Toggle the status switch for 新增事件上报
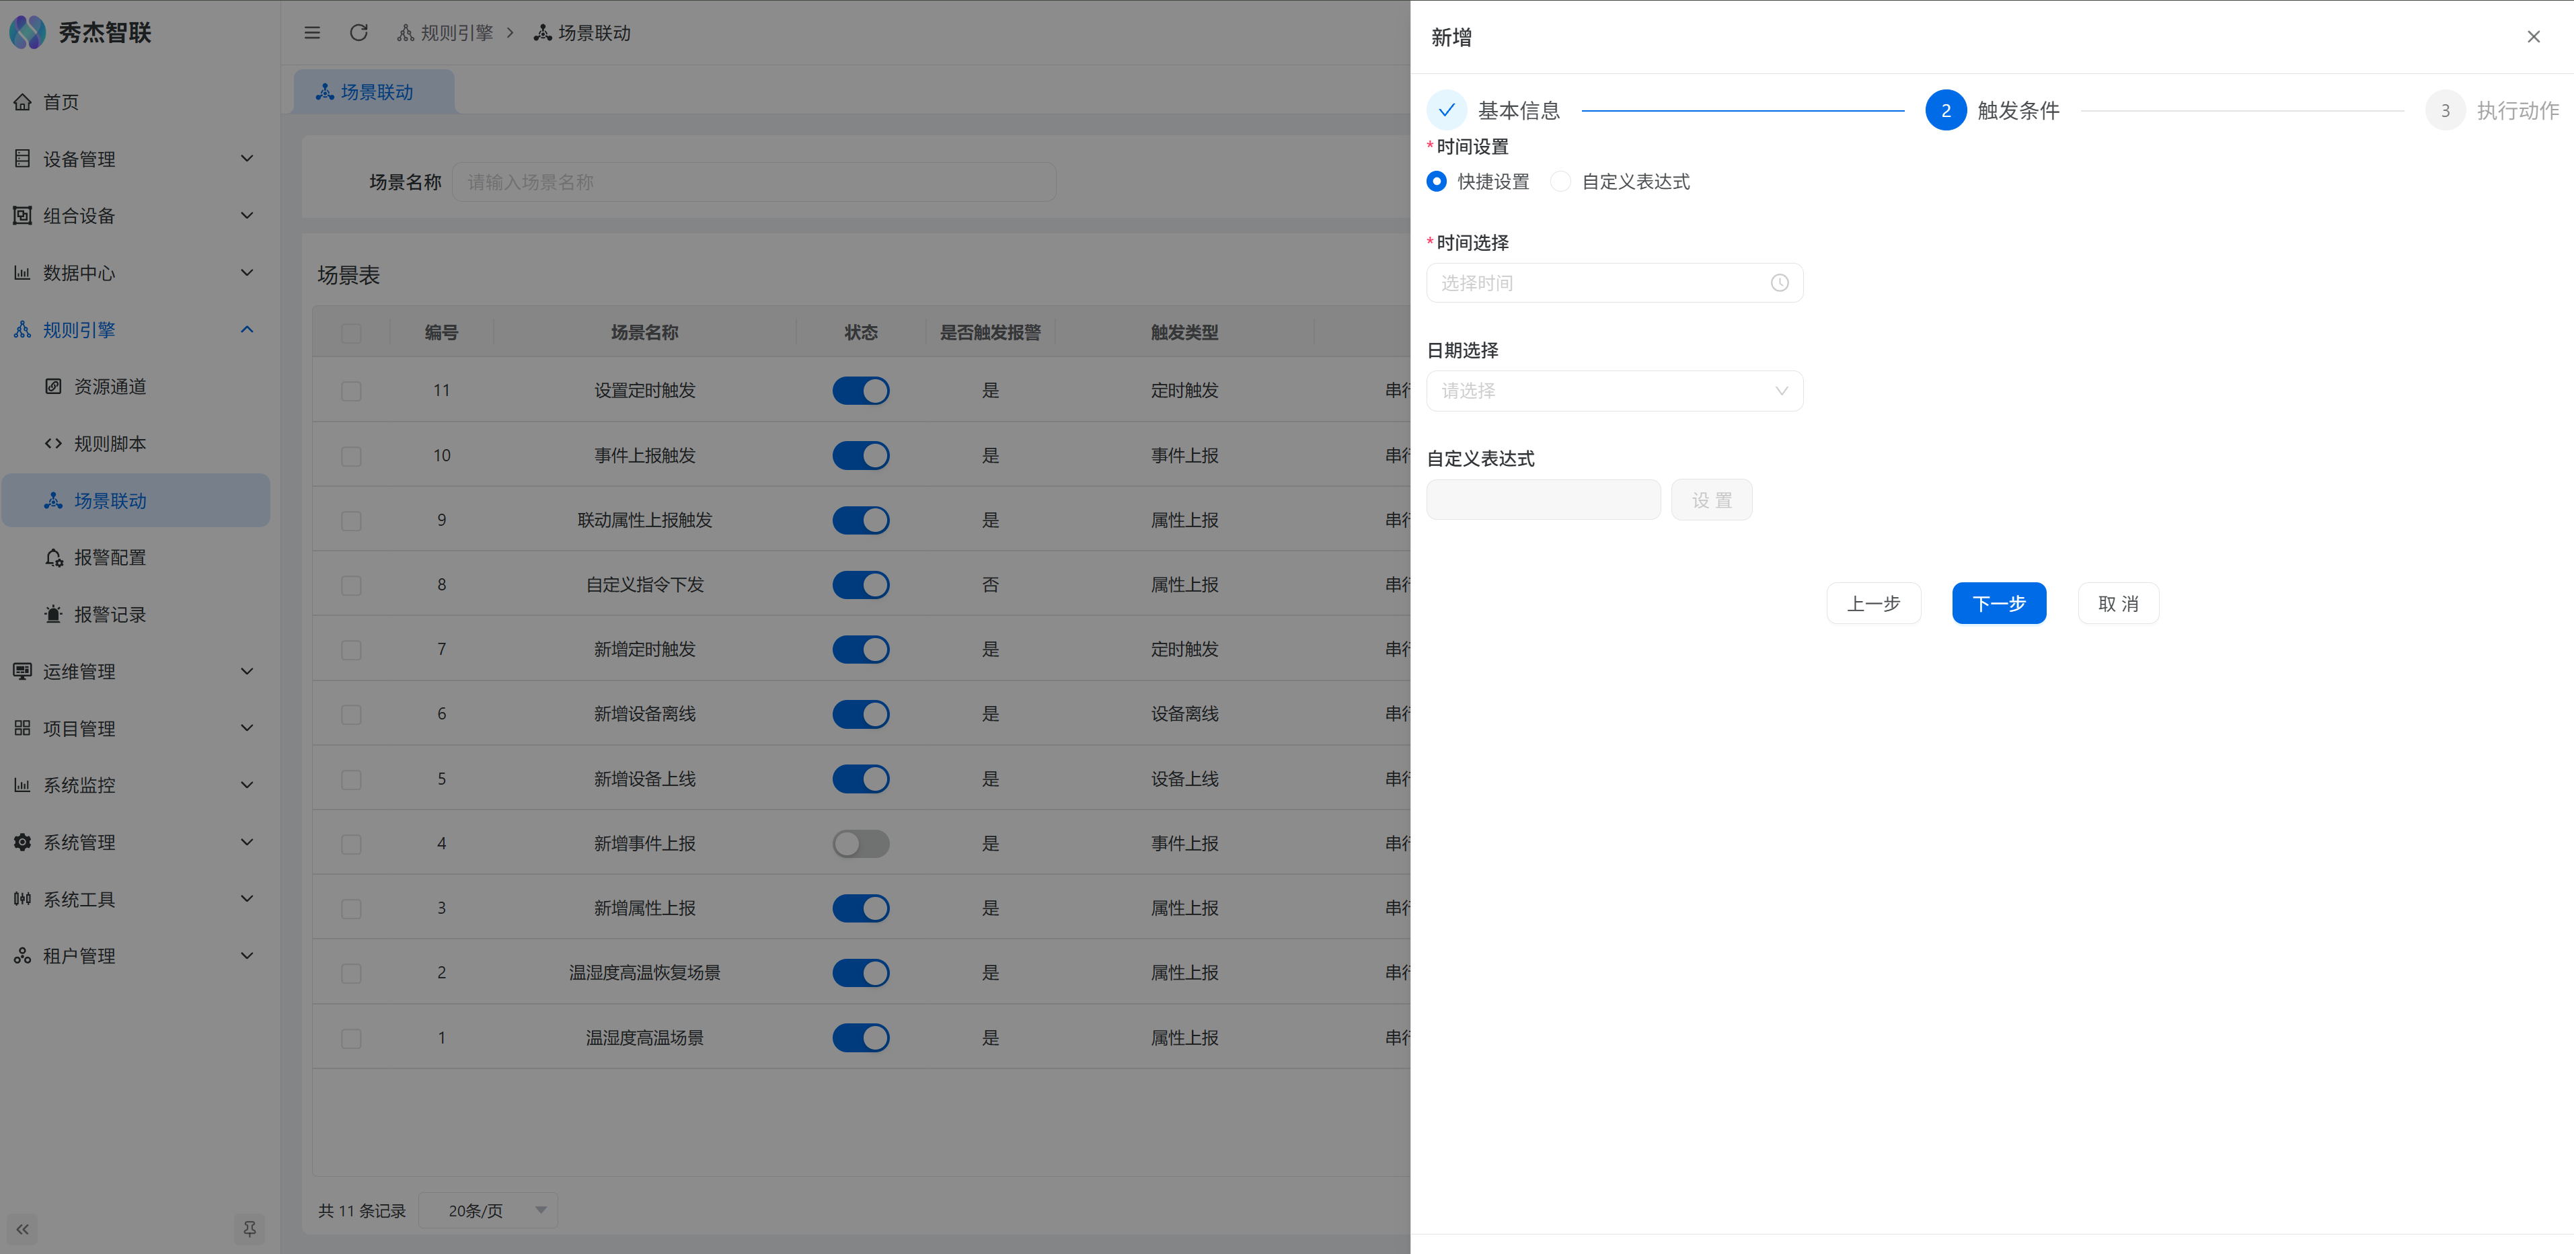Screen dimensions: 2574x1254 coord(860,843)
